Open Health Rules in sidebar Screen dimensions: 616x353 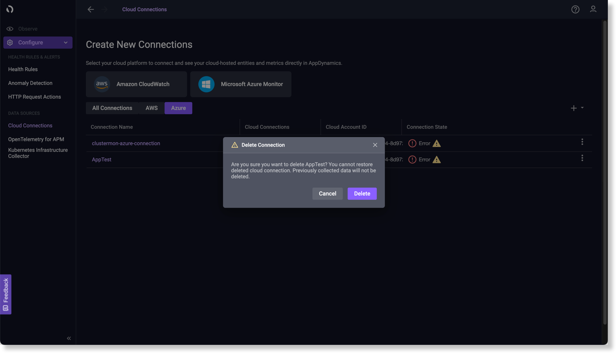23,69
